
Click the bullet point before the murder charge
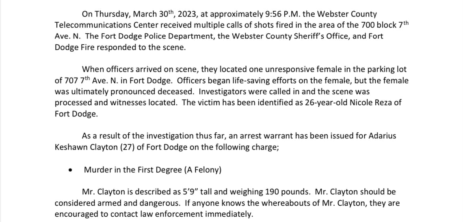point(70,170)
